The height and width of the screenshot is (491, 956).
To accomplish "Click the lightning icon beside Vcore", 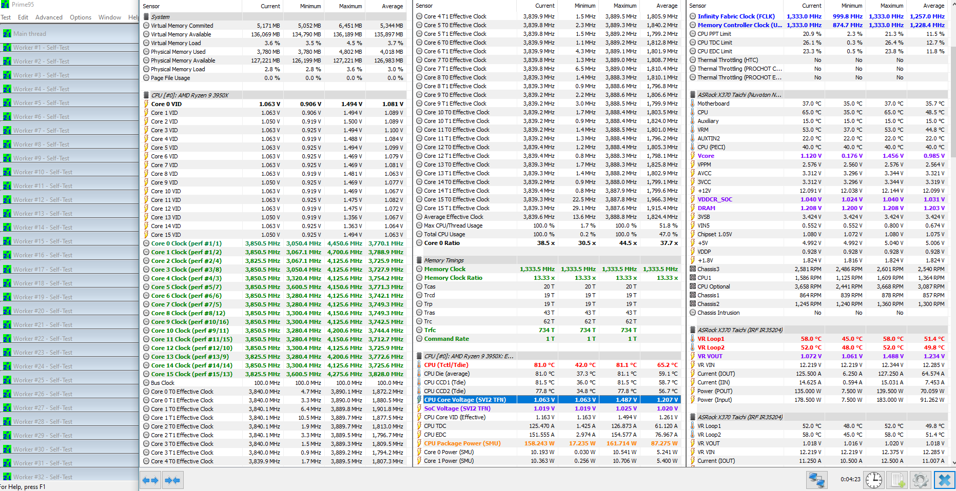I will [693, 156].
